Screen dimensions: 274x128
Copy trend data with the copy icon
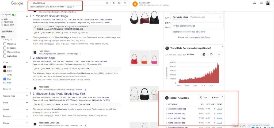point(211,54)
